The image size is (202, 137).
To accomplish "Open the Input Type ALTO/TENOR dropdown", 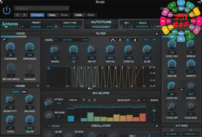I will click(71, 27).
